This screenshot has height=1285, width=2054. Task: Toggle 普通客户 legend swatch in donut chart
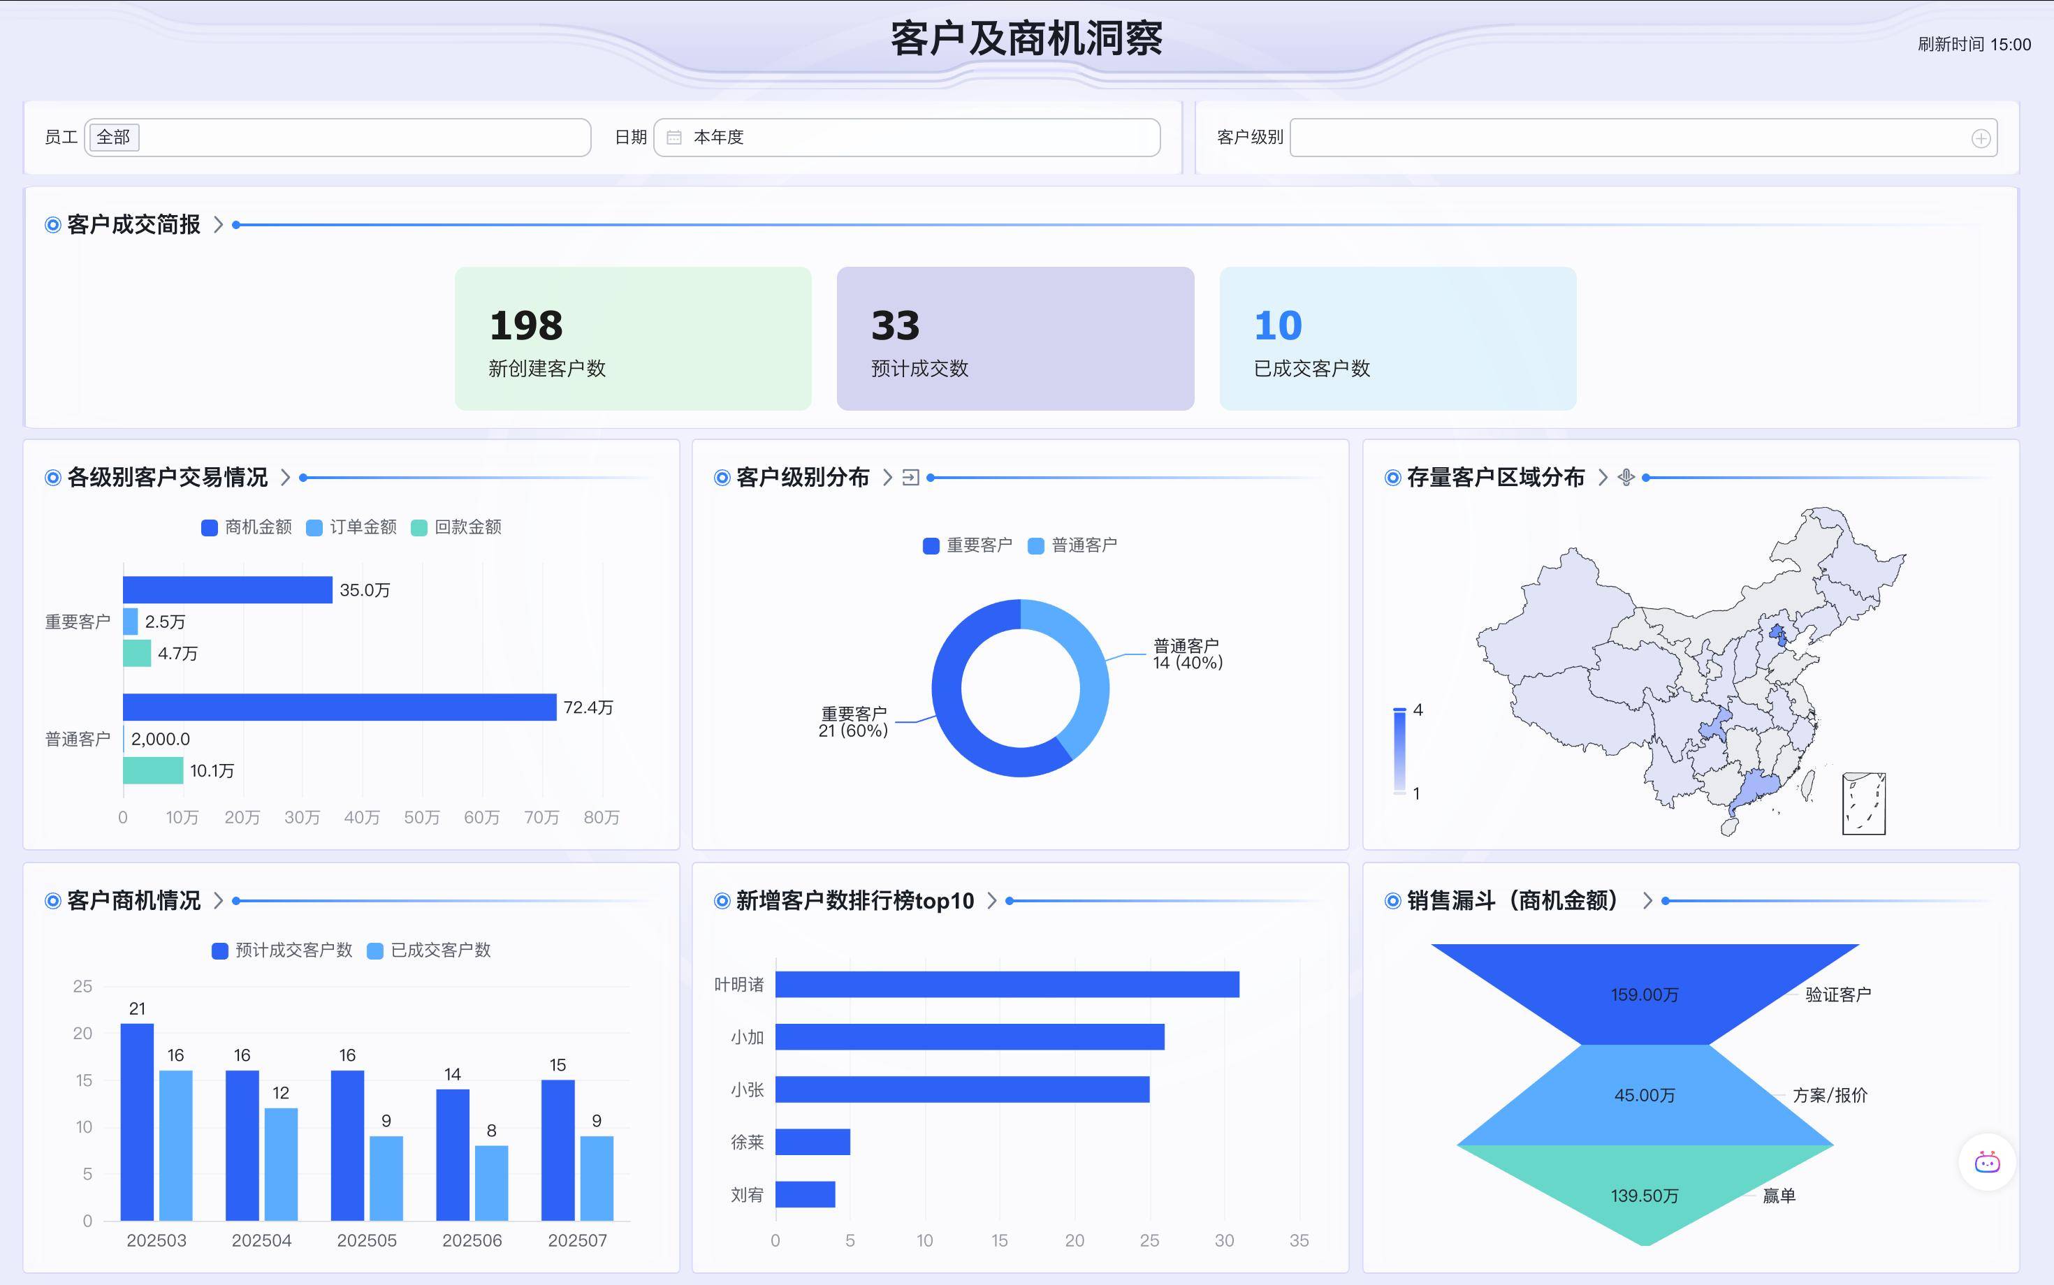[x=1035, y=545]
